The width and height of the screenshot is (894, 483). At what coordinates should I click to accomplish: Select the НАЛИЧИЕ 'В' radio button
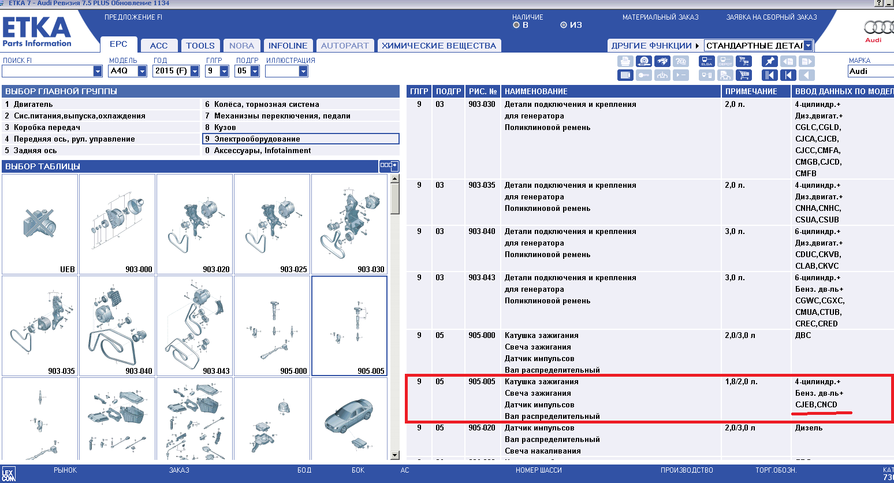pos(516,25)
